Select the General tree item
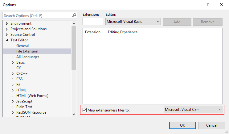 click(x=22, y=46)
